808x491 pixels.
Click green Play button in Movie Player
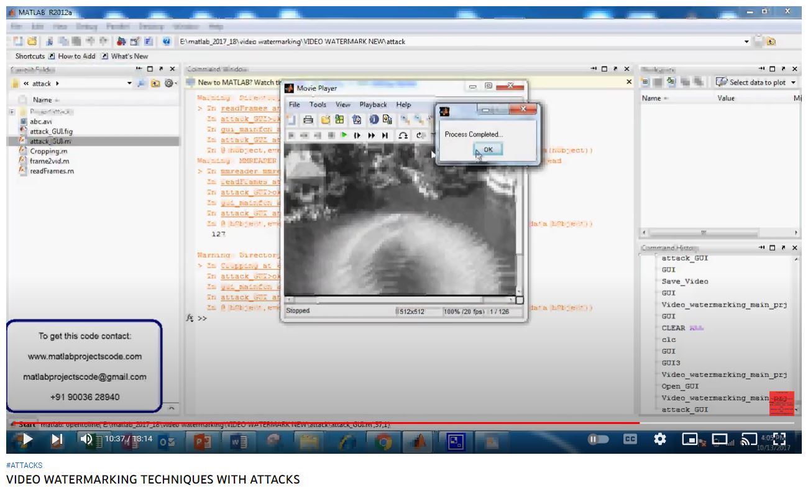343,135
